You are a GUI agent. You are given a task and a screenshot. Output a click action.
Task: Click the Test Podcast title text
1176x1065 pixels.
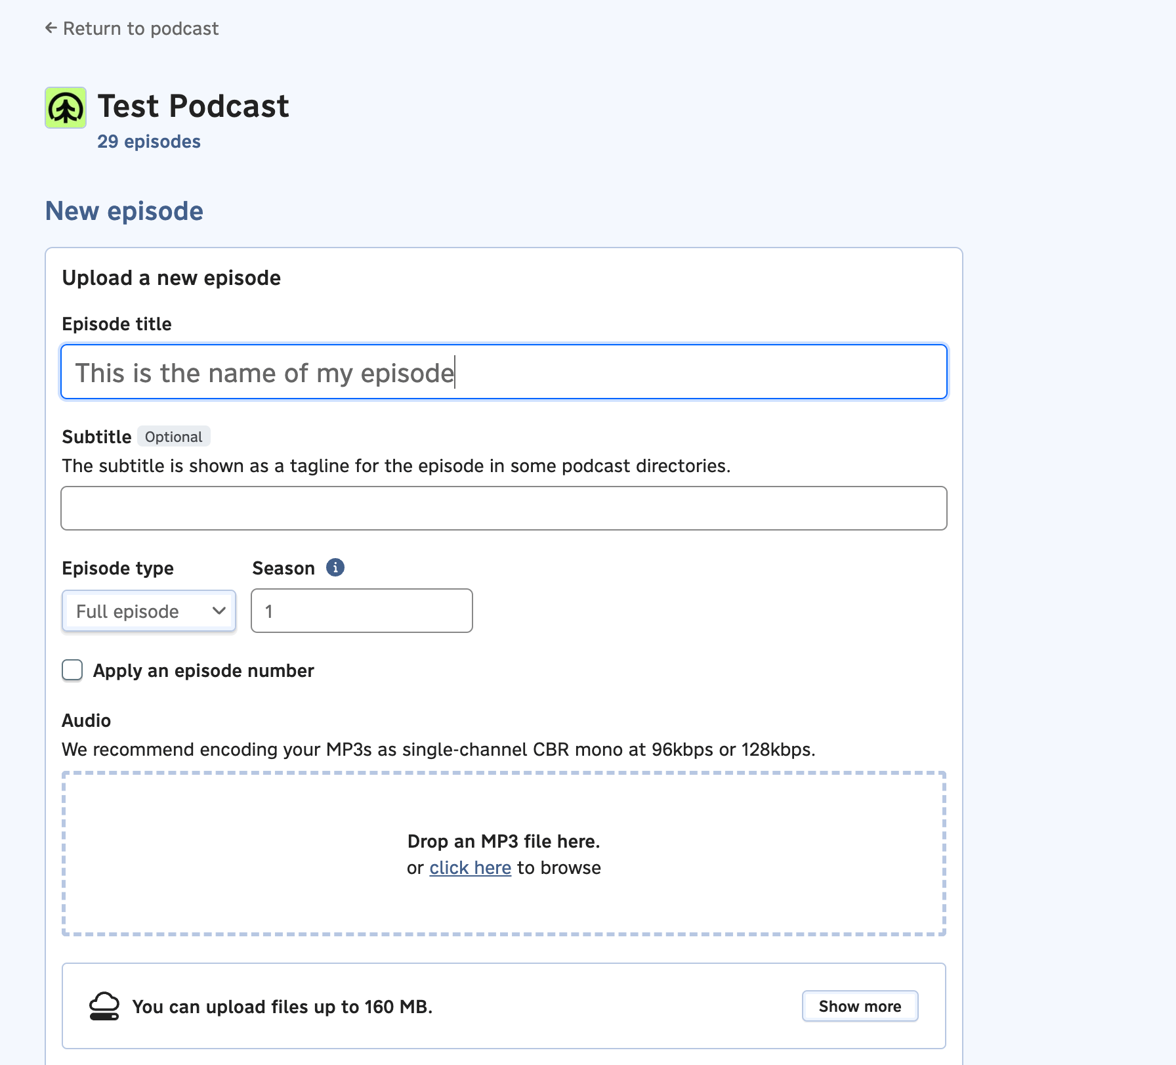(192, 105)
